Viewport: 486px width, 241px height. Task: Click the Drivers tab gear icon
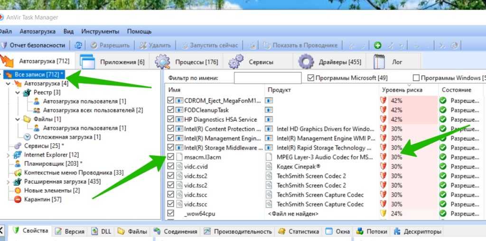[306, 61]
